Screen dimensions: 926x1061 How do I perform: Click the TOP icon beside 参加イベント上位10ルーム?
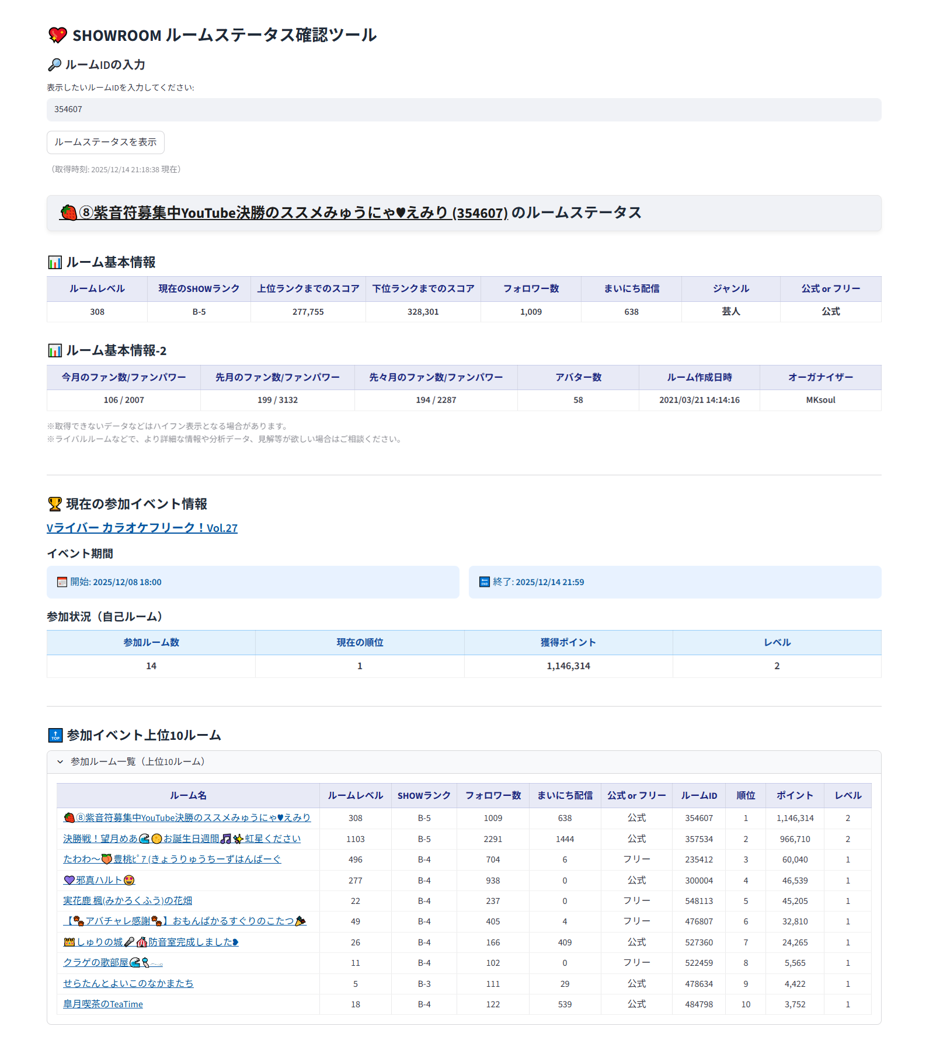pyautogui.click(x=55, y=735)
